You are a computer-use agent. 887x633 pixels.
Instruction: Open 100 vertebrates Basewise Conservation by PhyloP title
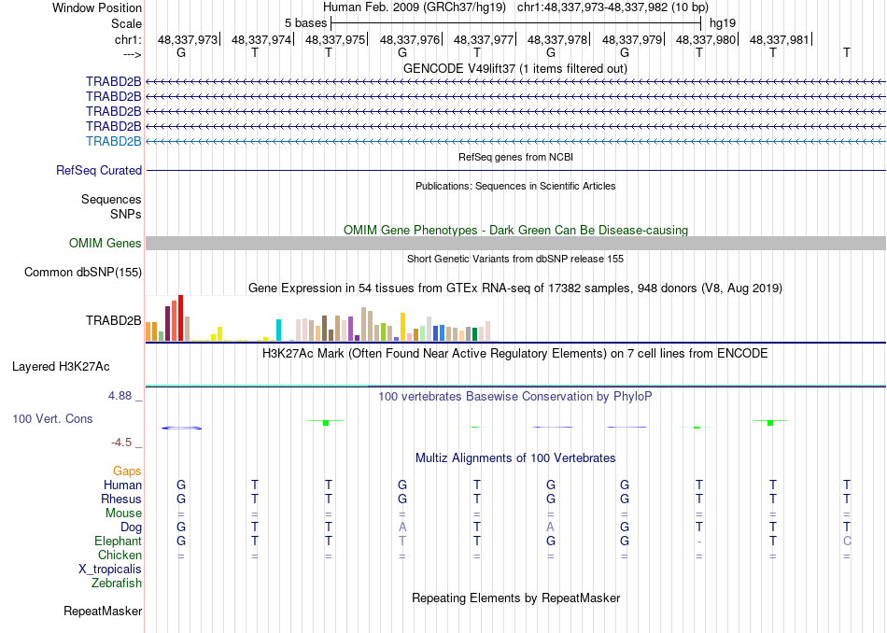515,397
